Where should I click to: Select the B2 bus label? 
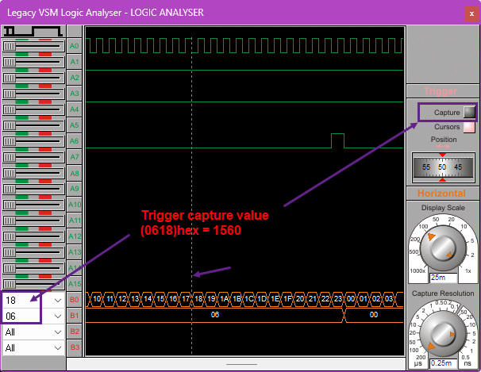click(x=75, y=332)
